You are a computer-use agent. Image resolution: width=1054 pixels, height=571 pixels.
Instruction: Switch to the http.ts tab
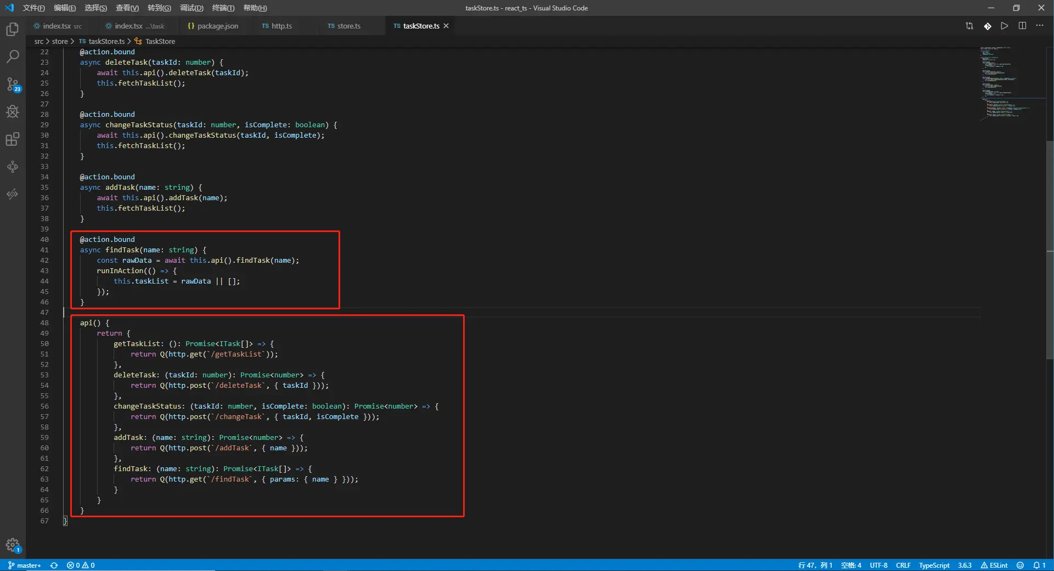[x=281, y=26]
